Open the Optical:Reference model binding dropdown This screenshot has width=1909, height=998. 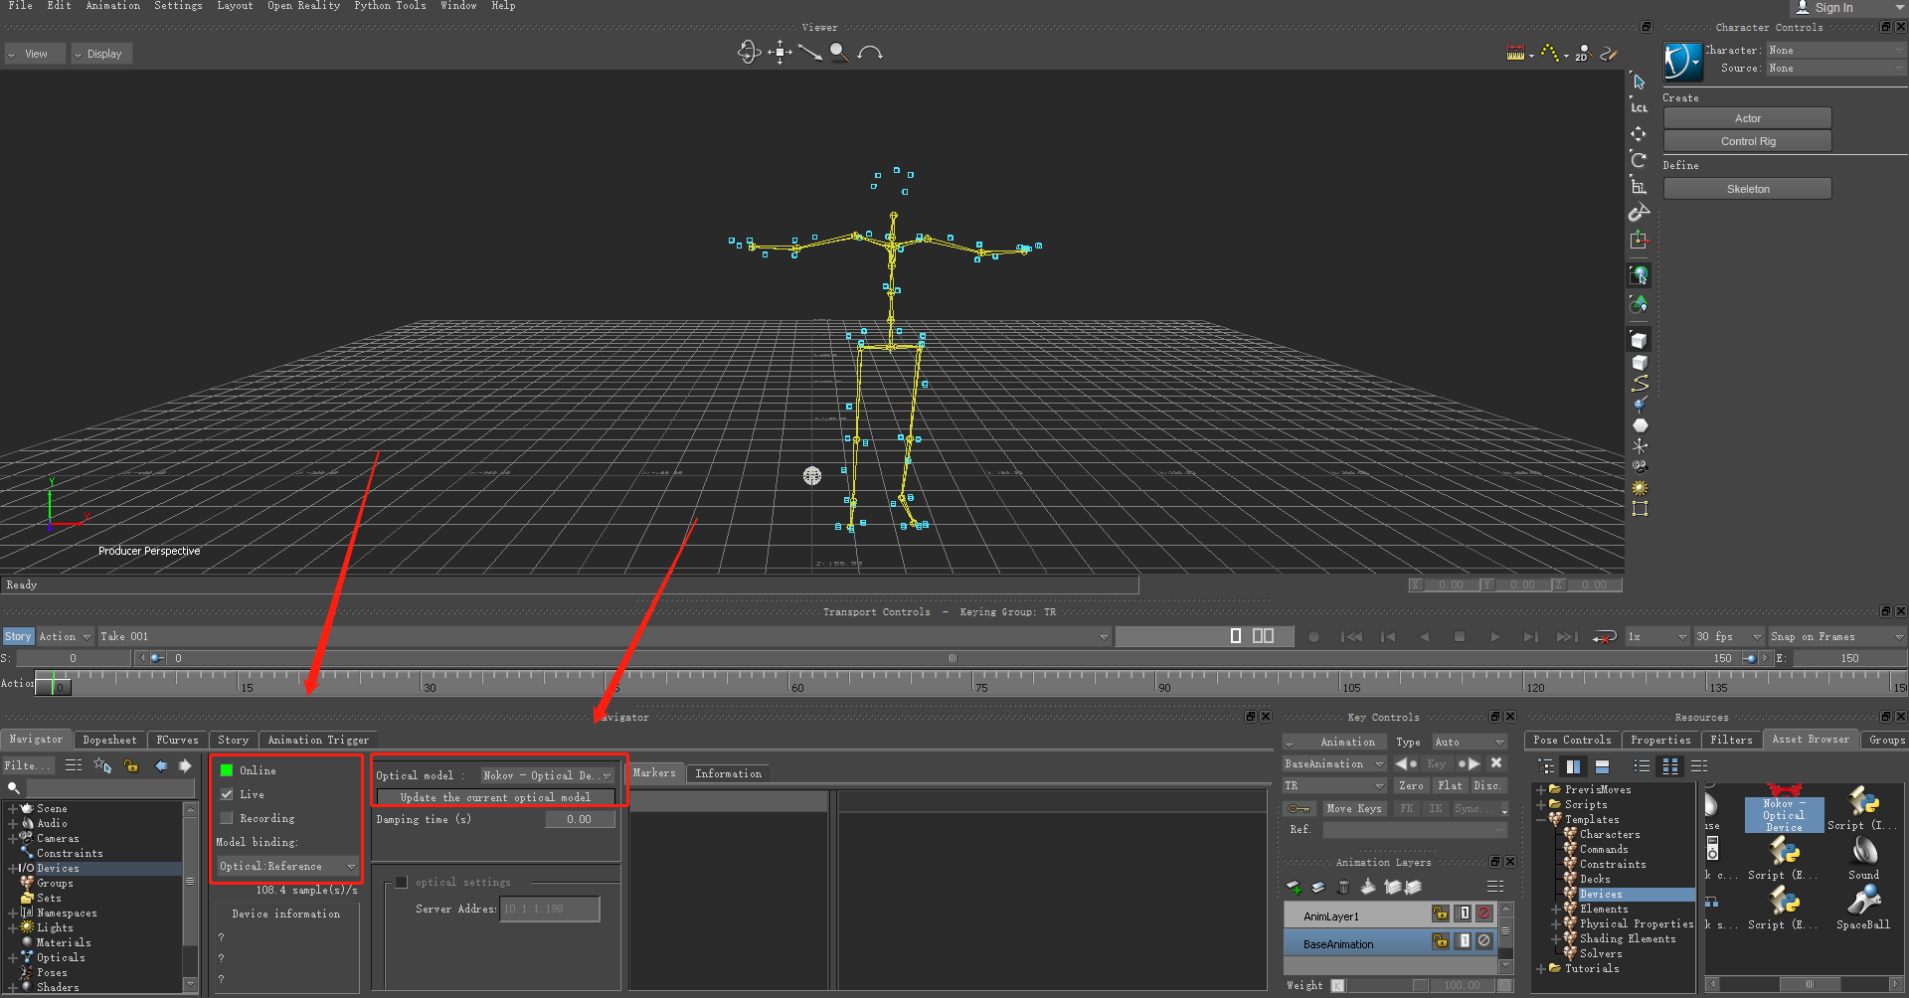[287, 866]
